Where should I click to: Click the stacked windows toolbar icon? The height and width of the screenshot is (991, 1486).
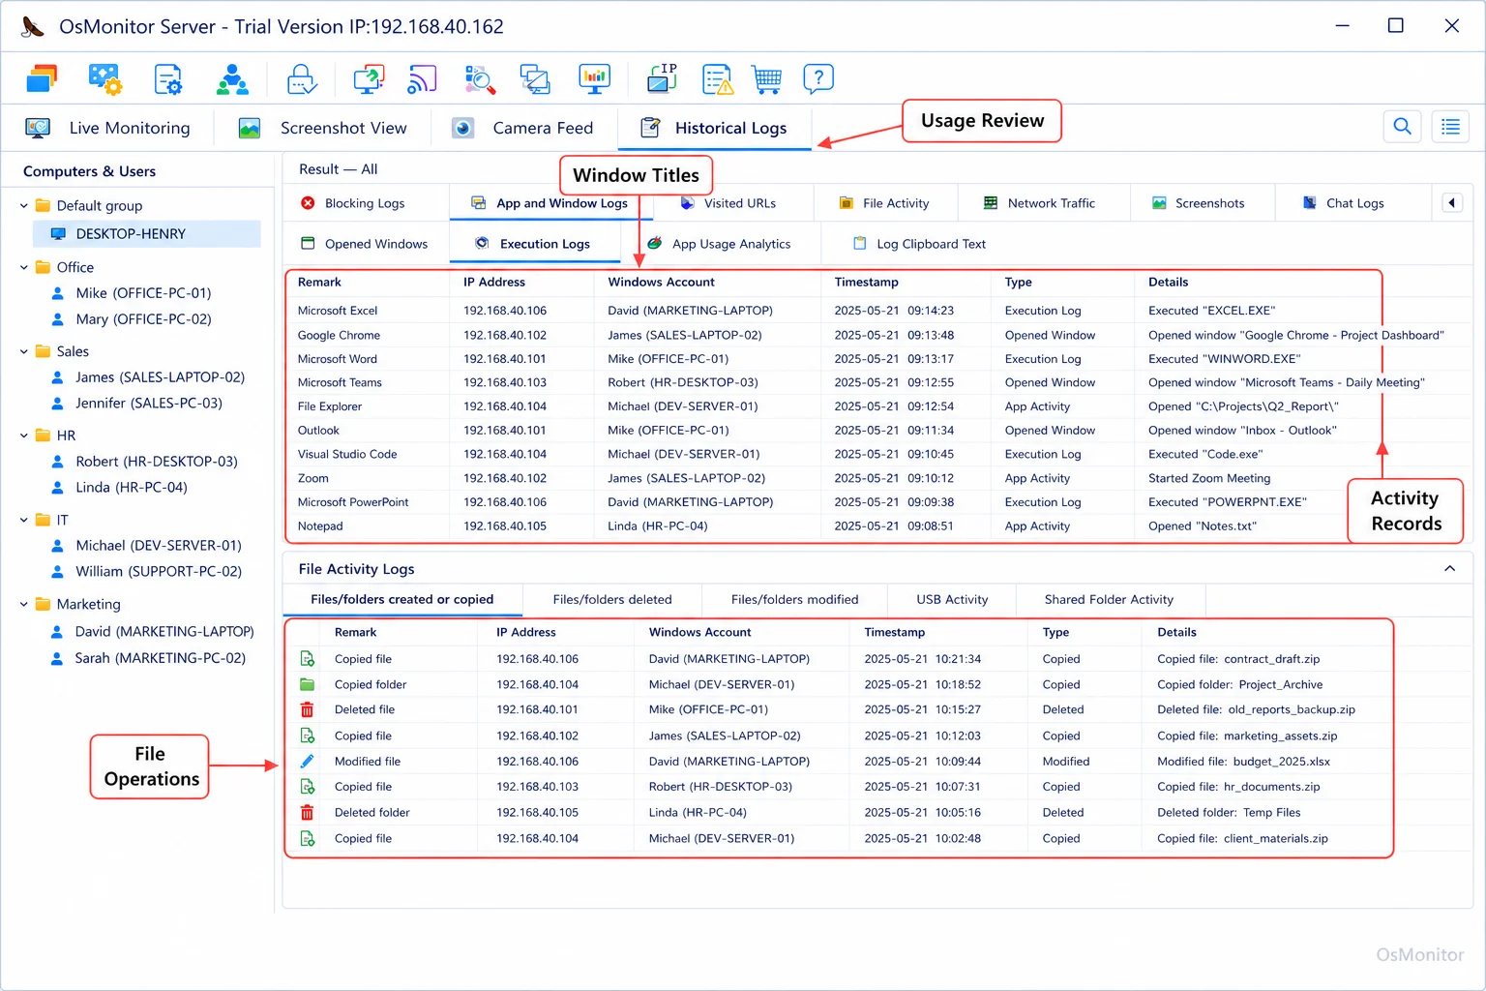pos(41,79)
